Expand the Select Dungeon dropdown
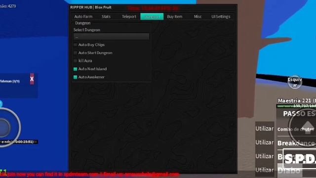Screen dimensions: 316x178 (112, 37)
